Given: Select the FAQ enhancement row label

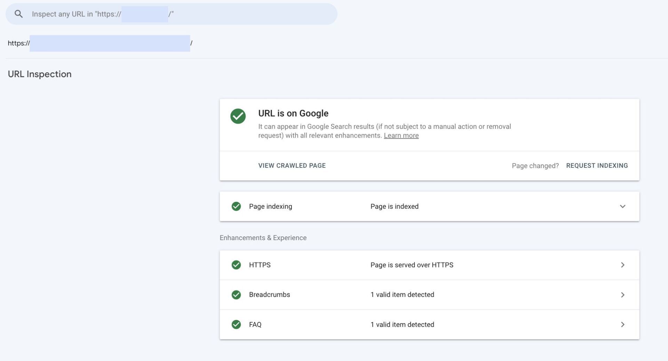Looking at the screenshot, I should [255, 325].
